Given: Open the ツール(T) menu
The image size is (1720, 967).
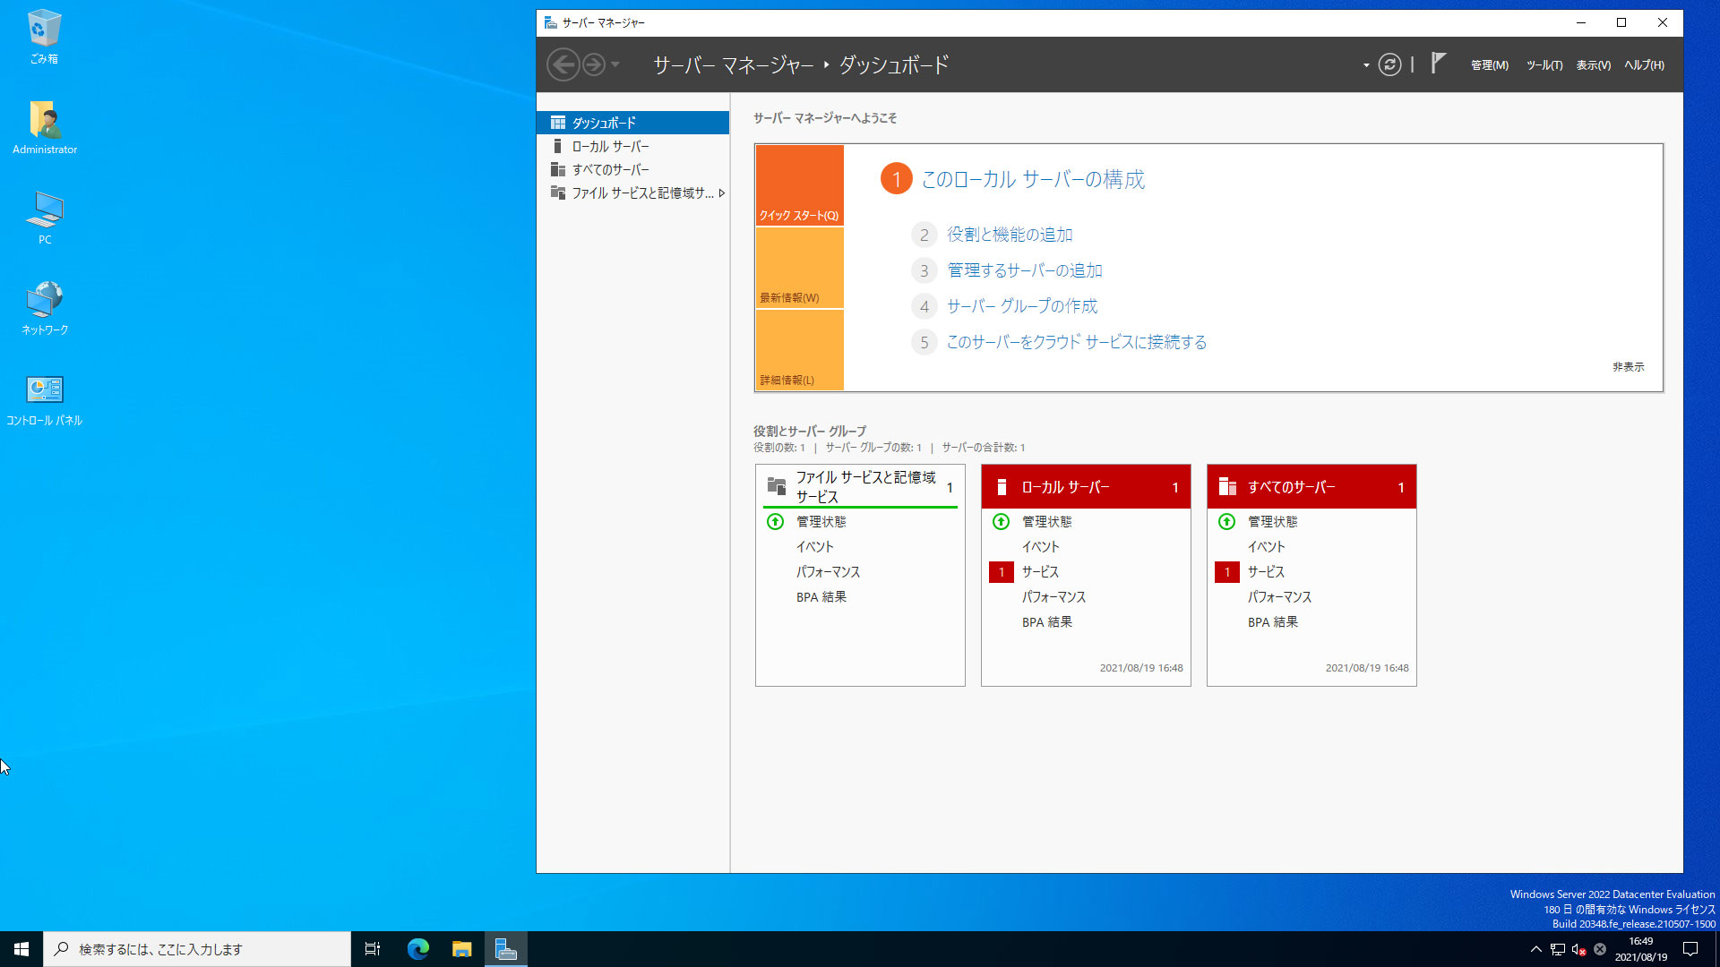Looking at the screenshot, I should coord(1544,65).
